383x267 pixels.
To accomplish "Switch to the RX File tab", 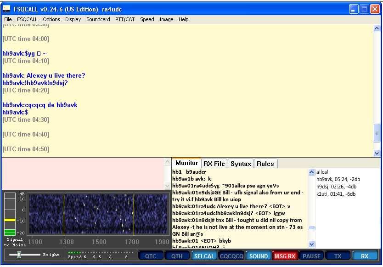I will (x=214, y=164).
